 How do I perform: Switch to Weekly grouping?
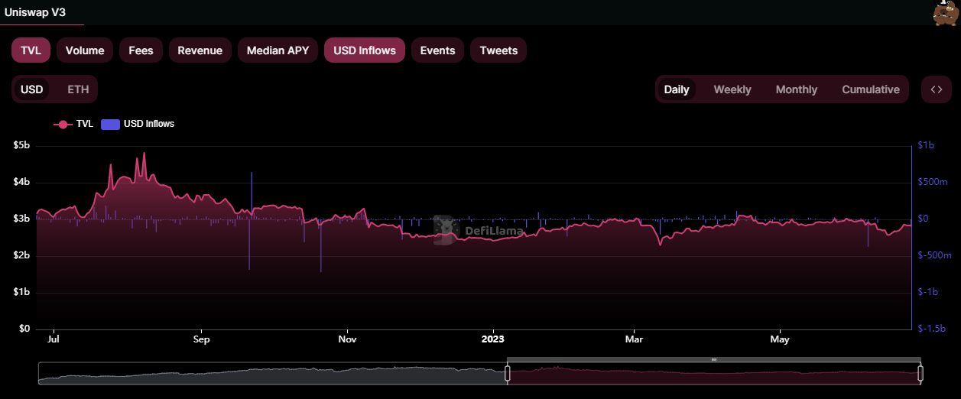732,89
